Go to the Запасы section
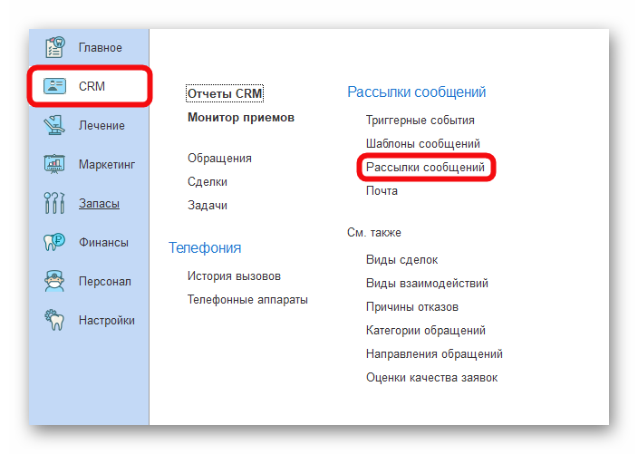638x454 pixels. (x=99, y=203)
